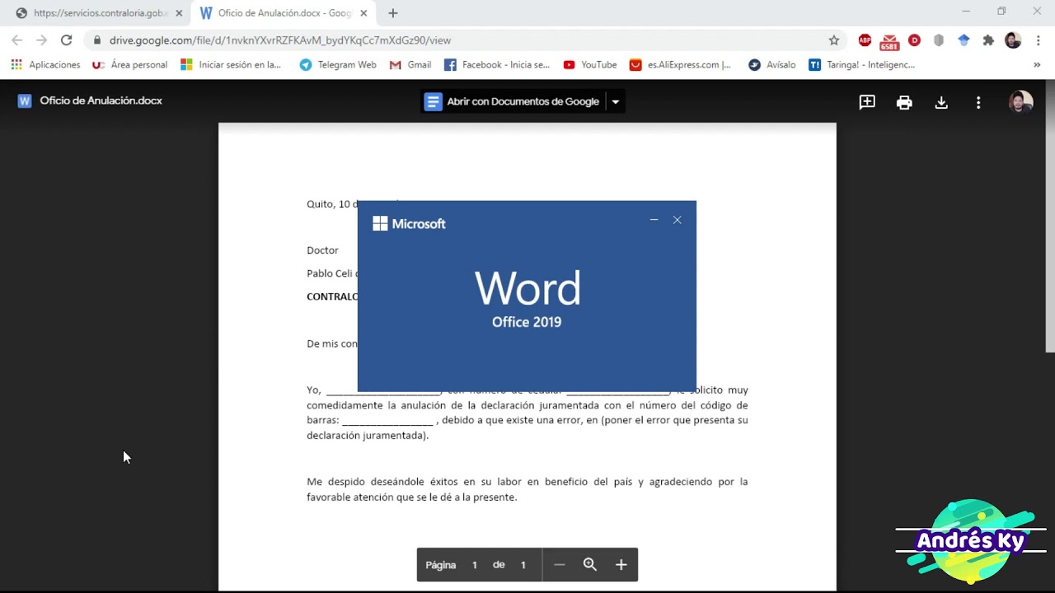Reset zoom with the magnifier icon
Viewport: 1055px width, 593px height.
tap(590, 565)
